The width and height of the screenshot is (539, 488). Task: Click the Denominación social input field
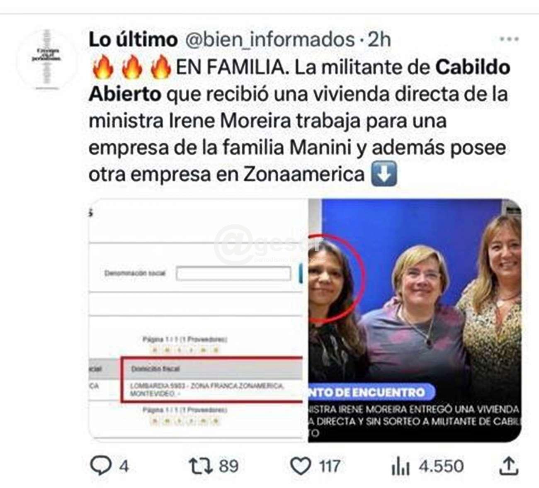[233, 274]
